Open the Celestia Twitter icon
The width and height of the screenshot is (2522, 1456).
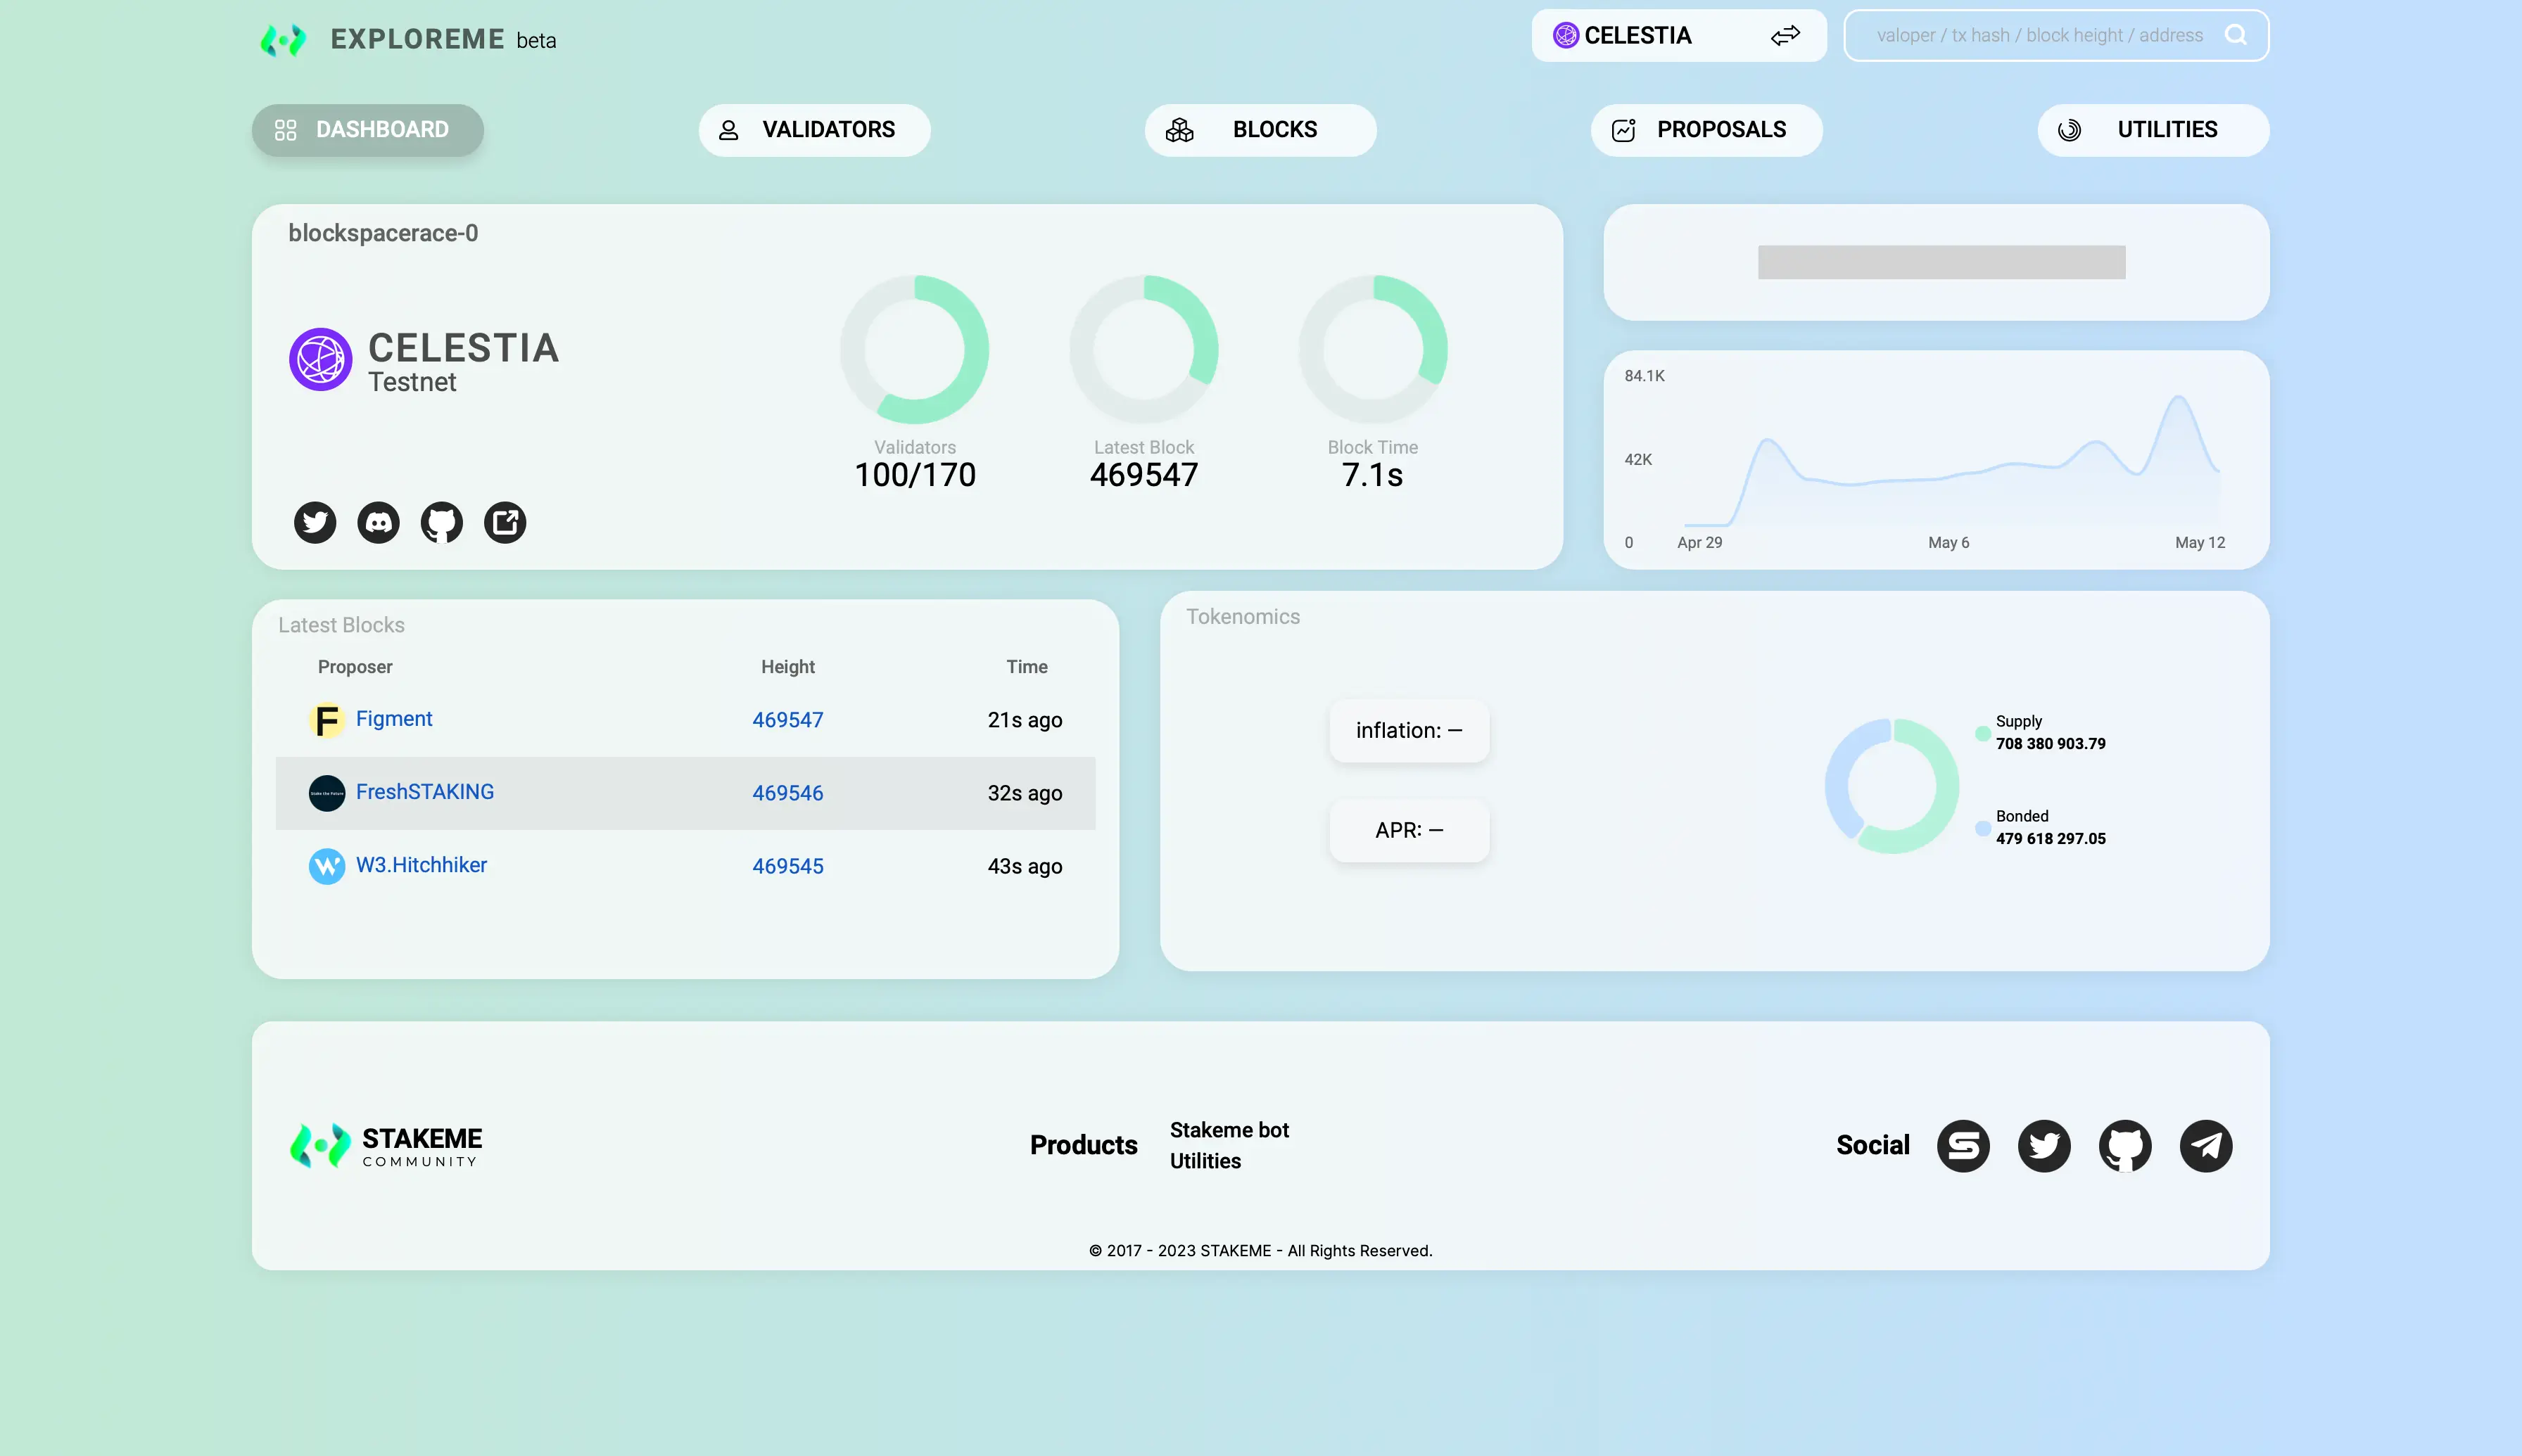[x=315, y=522]
